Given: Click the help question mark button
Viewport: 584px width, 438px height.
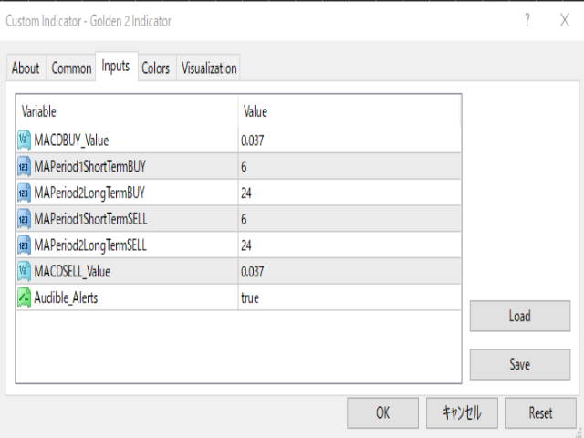Looking at the screenshot, I should [527, 20].
